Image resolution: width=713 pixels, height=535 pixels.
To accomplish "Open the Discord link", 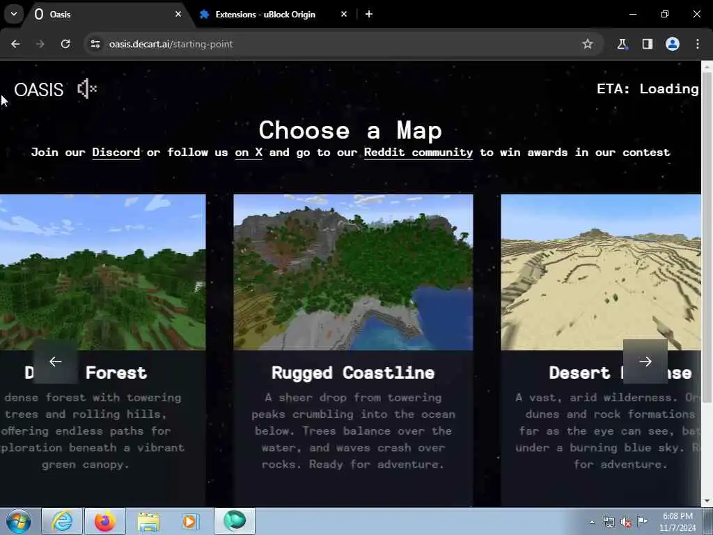I will (x=116, y=153).
